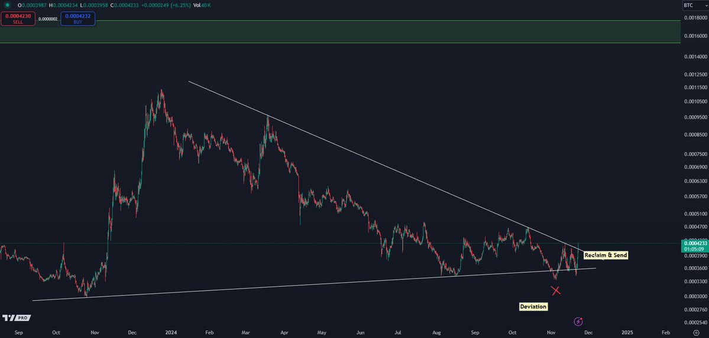
Task: Click the SELL 0.0004230 button
Action: click(18, 18)
